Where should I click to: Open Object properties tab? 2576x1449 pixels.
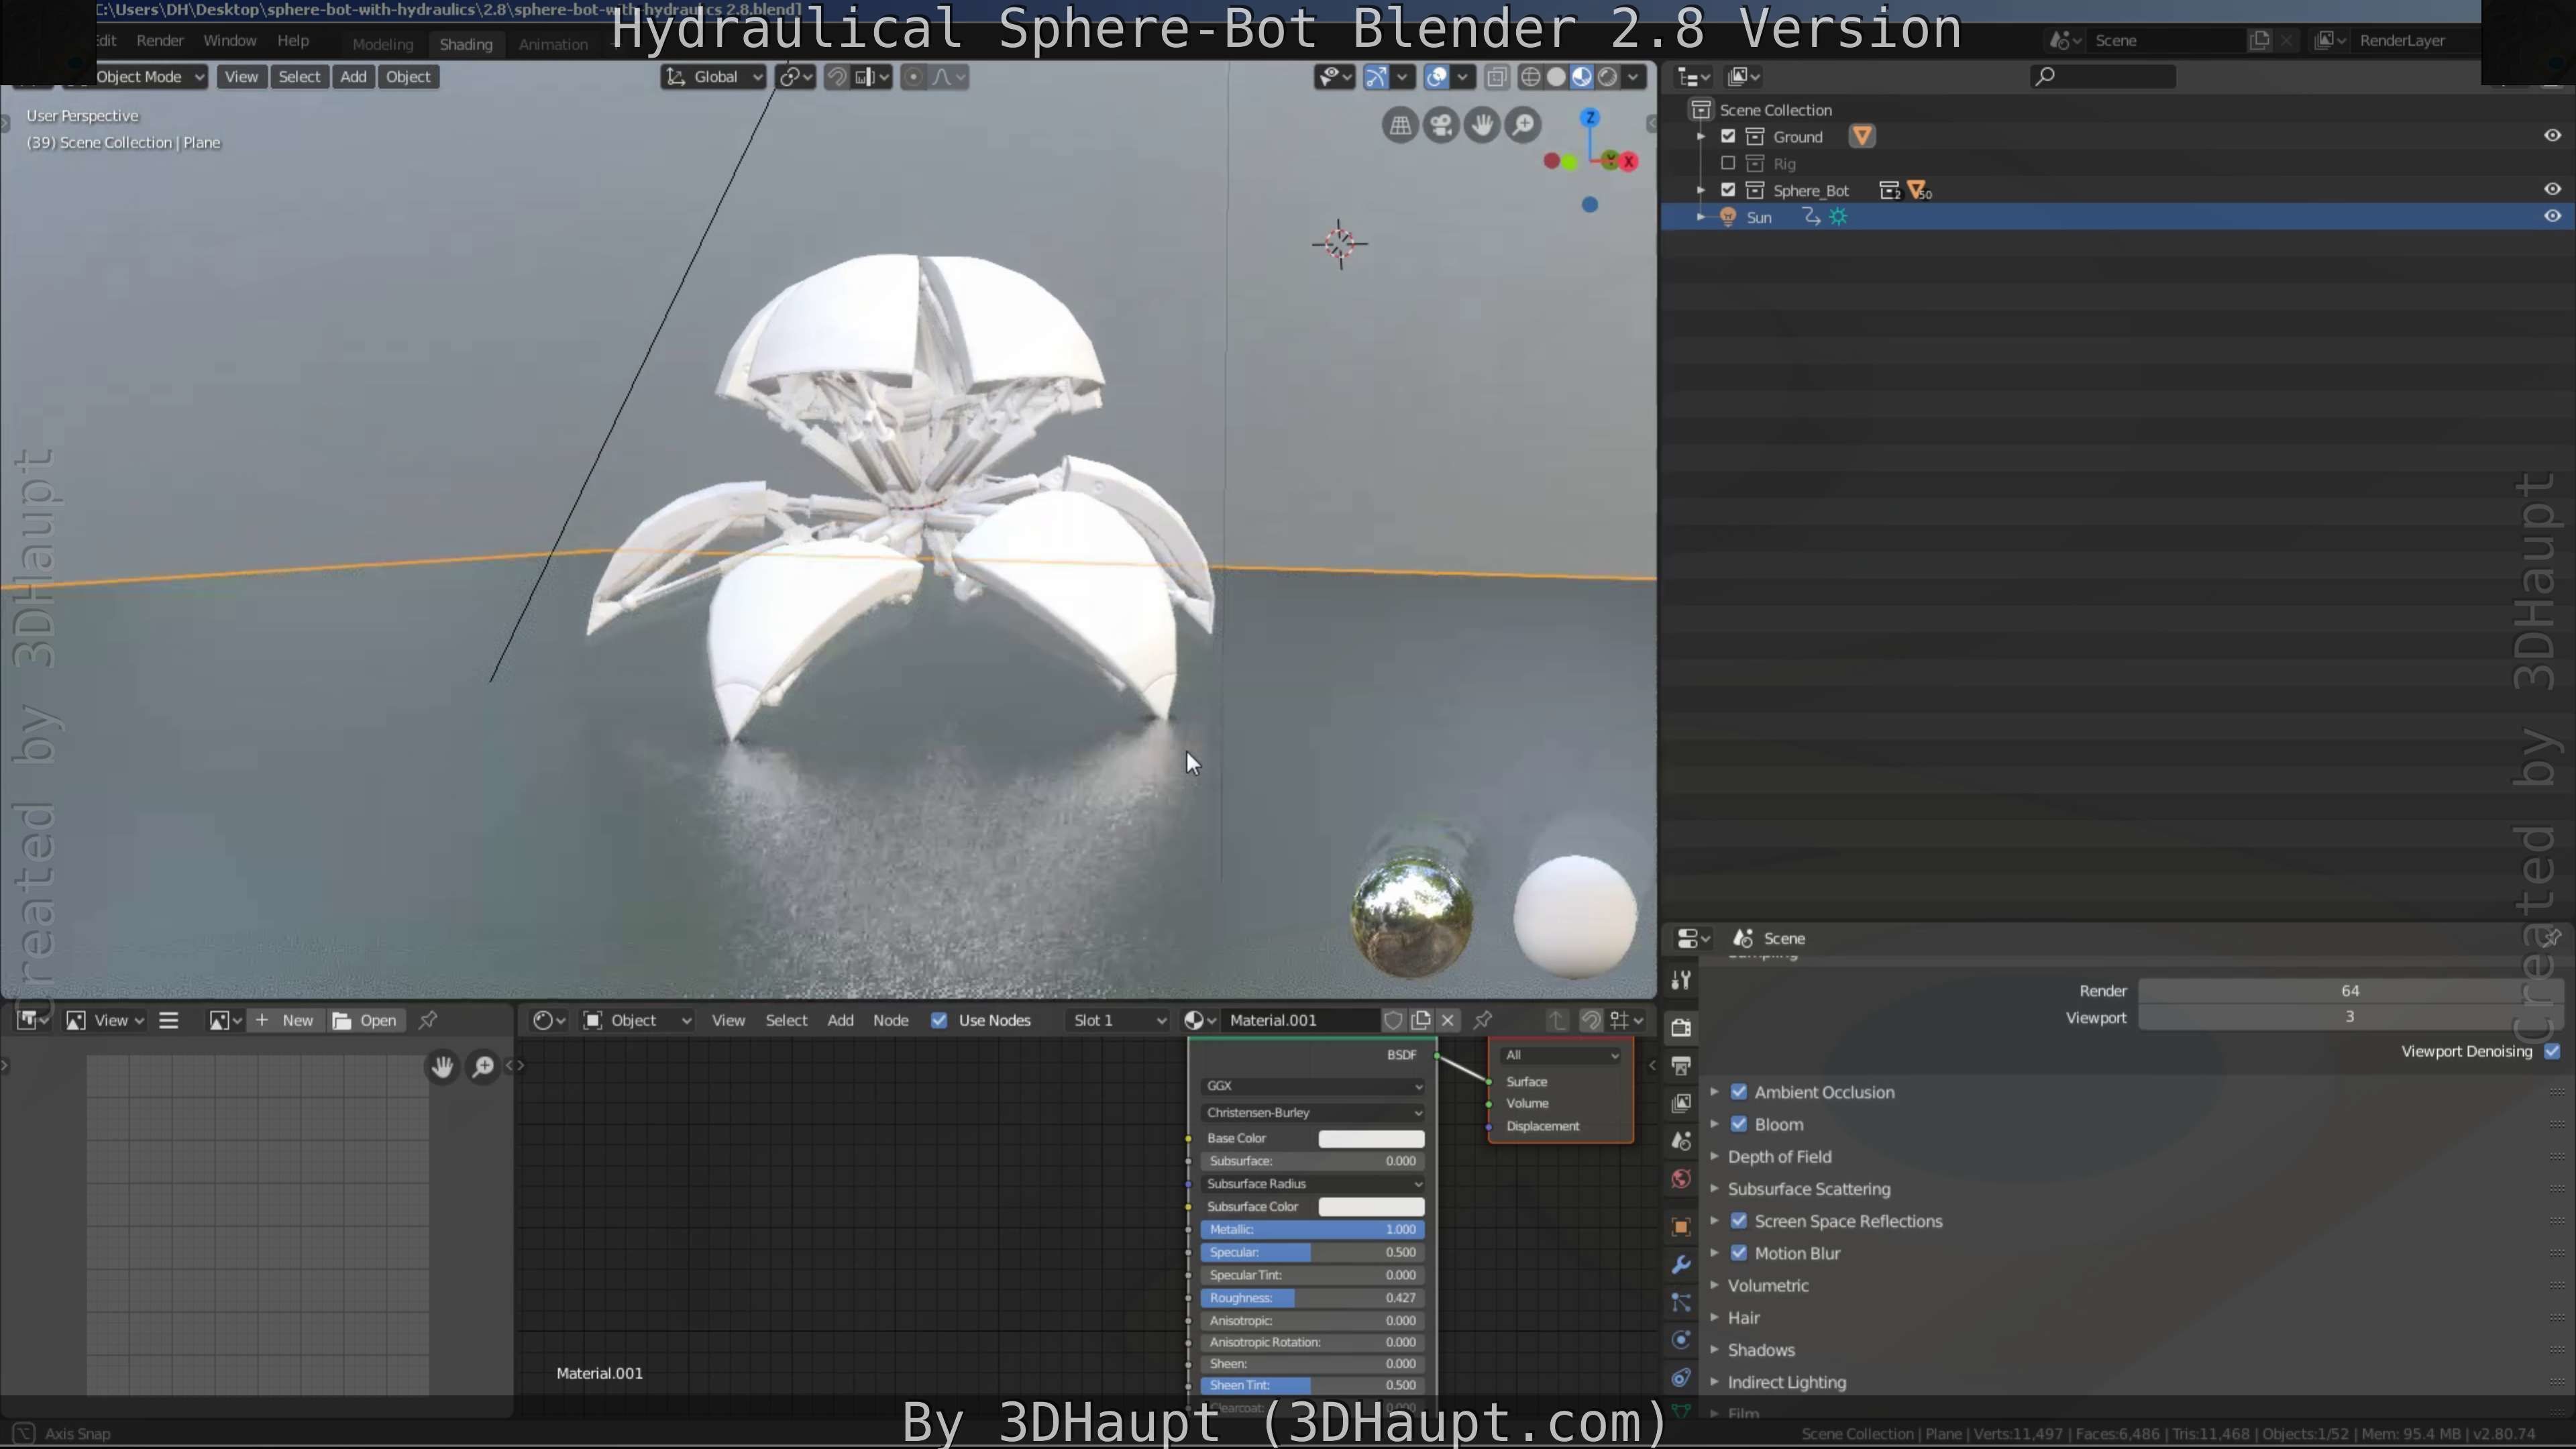pyautogui.click(x=1681, y=1227)
